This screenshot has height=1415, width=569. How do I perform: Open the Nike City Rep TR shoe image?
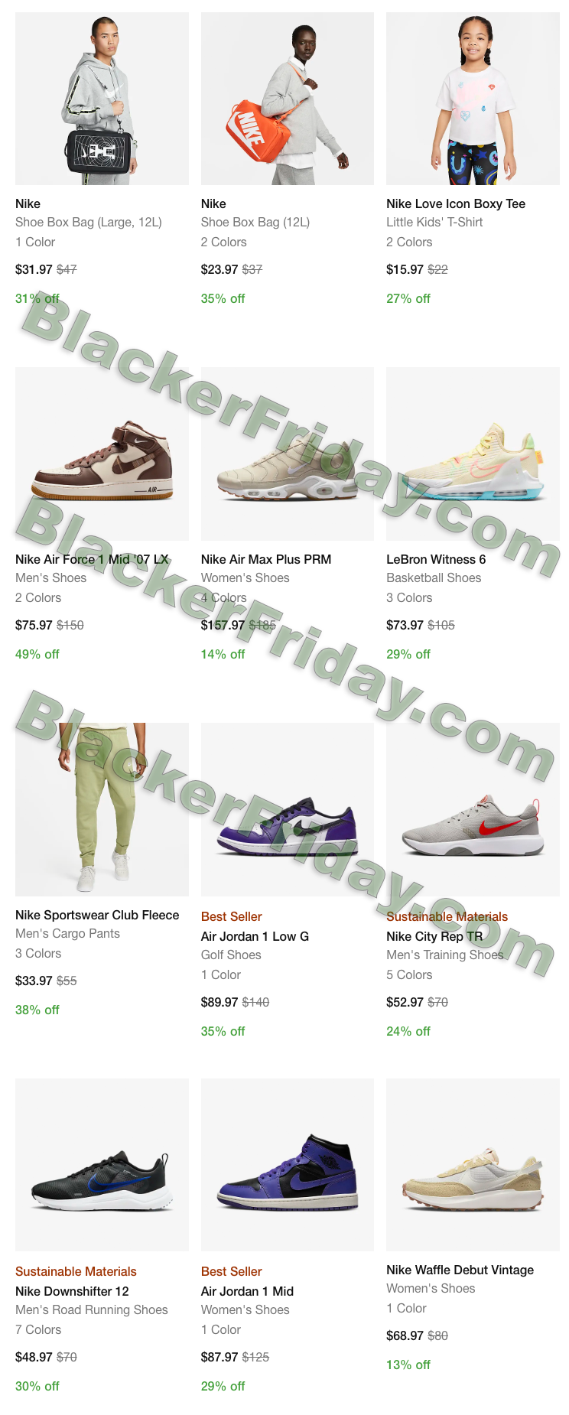coord(473,809)
